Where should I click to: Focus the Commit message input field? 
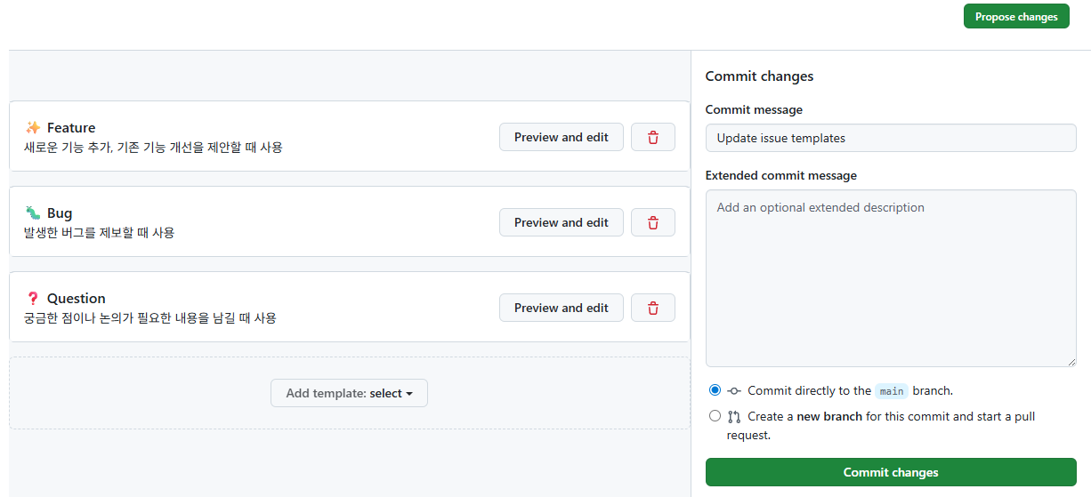(x=891, y=138)
